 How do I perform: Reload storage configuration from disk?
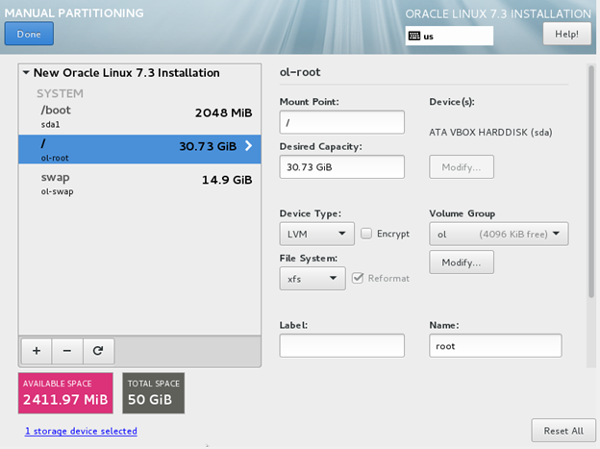pyautogui.click(x=98, y=351)
